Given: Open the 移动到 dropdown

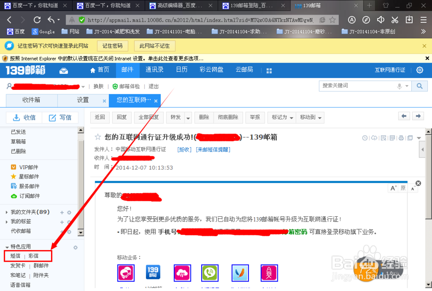Looking at the screenshot, I should point(310,117).
